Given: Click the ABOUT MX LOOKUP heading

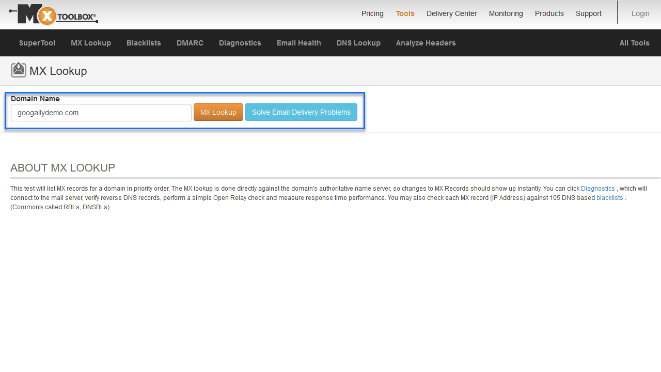Looking at the screenshot, I should coord(62,168).
